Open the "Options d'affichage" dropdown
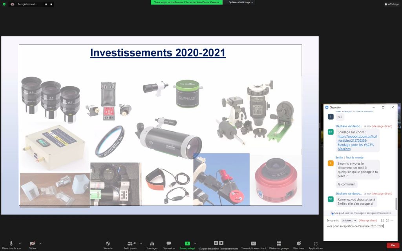Viewport: 402px width, 251px height. (x=241, y=2)
